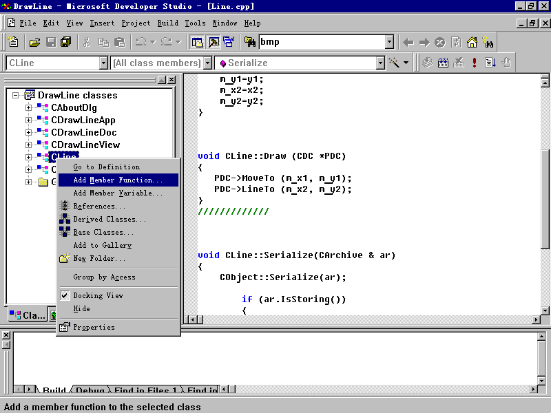The image size is (551, 413).
Task: Open the All class members filter dropdown
Action: coord(208,63)
